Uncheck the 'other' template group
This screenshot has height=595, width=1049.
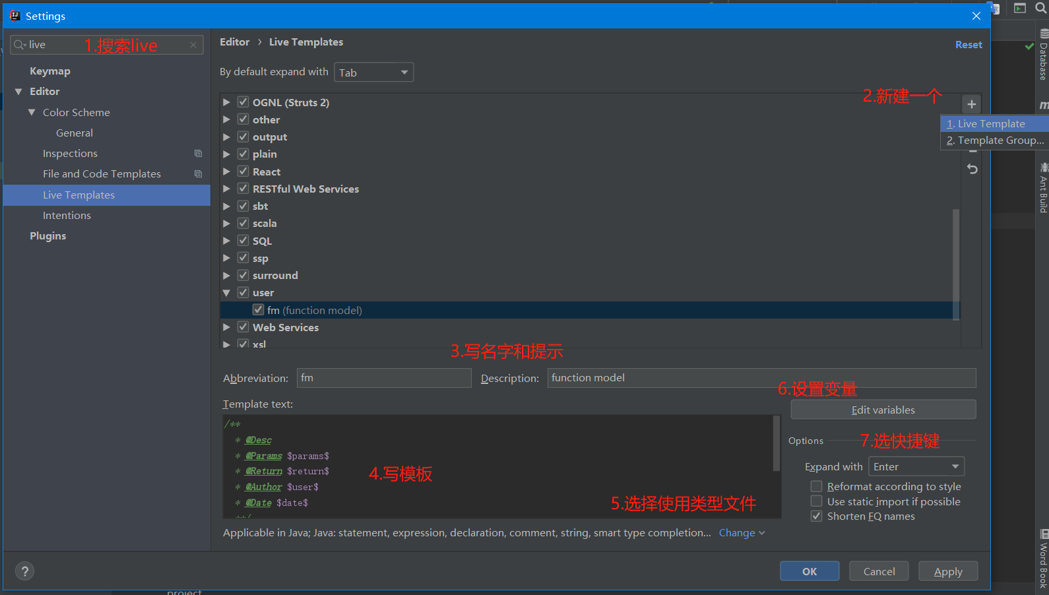click(x=243, y=119)
